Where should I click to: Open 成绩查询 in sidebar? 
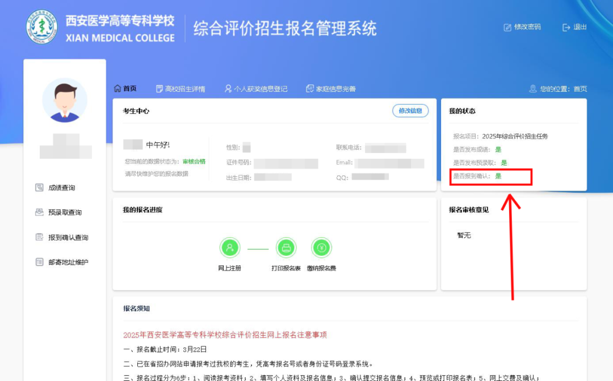pos(55,188)
